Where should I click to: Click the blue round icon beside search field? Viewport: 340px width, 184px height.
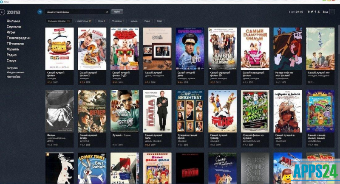click(40, 12)
